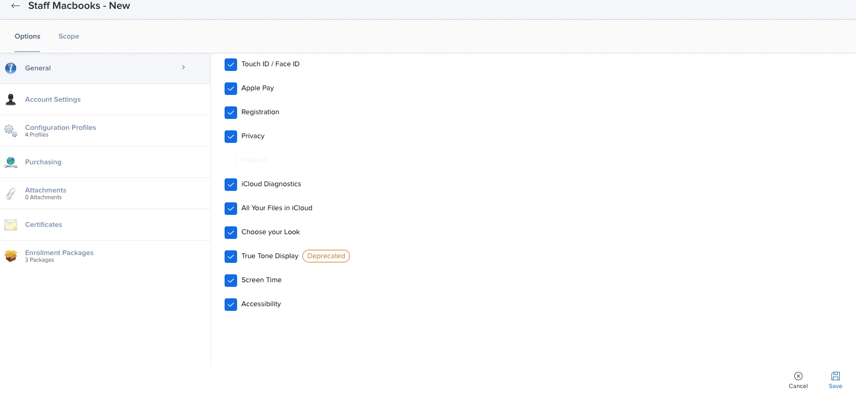Uncheck the Screen Time checkbox
Viewport: 856px width, 399px height.
tap(231, 280)
